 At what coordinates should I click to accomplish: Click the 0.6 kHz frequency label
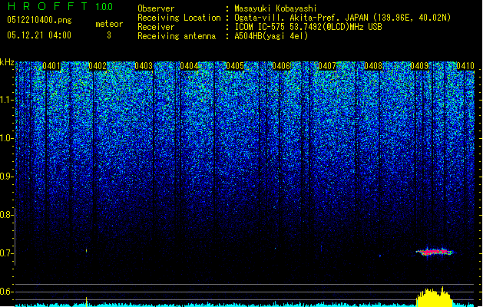(x=7, y=292)
